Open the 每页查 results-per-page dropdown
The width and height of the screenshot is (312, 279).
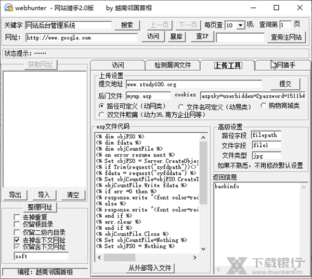click(x=241, y=25)
